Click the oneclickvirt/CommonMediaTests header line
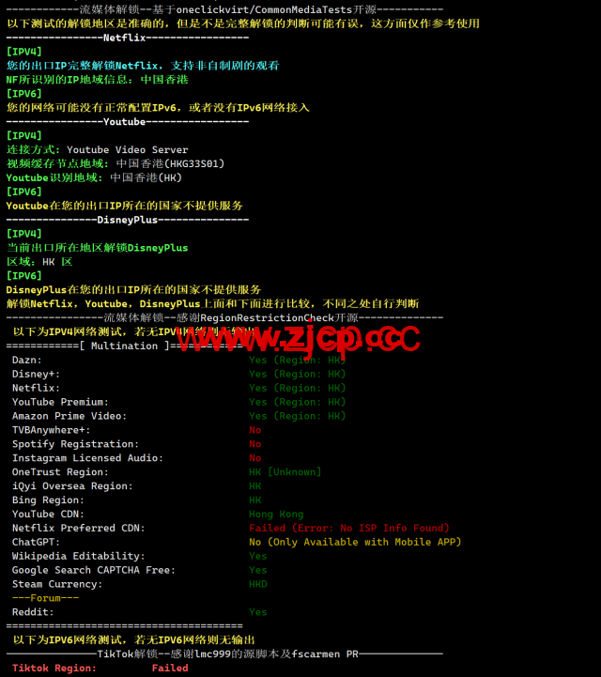Viewport: 601px width, 677px height. click(x=224, y=9)
